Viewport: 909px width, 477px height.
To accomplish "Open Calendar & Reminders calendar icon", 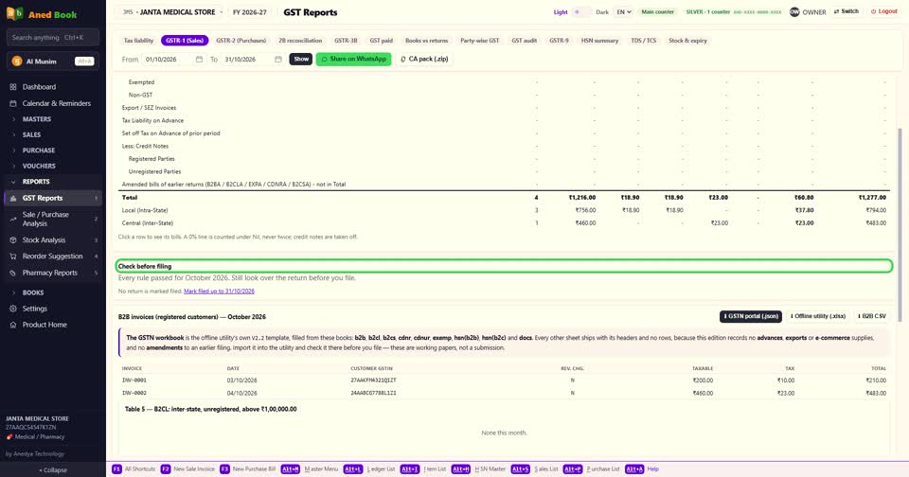I will (12, 104).
